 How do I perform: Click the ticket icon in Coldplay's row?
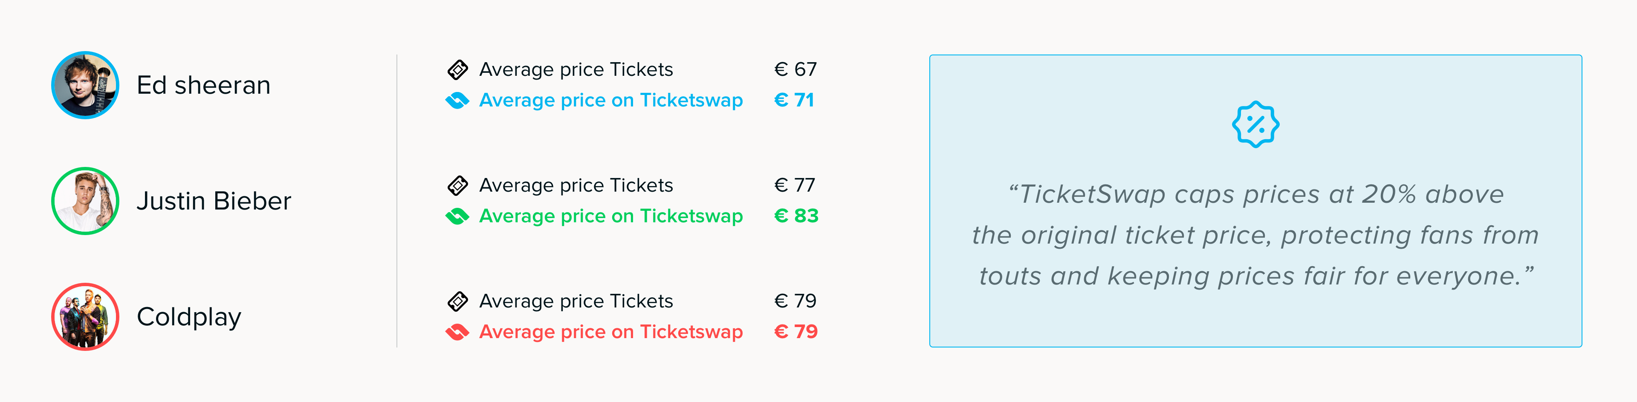click(x=457, y=301)
